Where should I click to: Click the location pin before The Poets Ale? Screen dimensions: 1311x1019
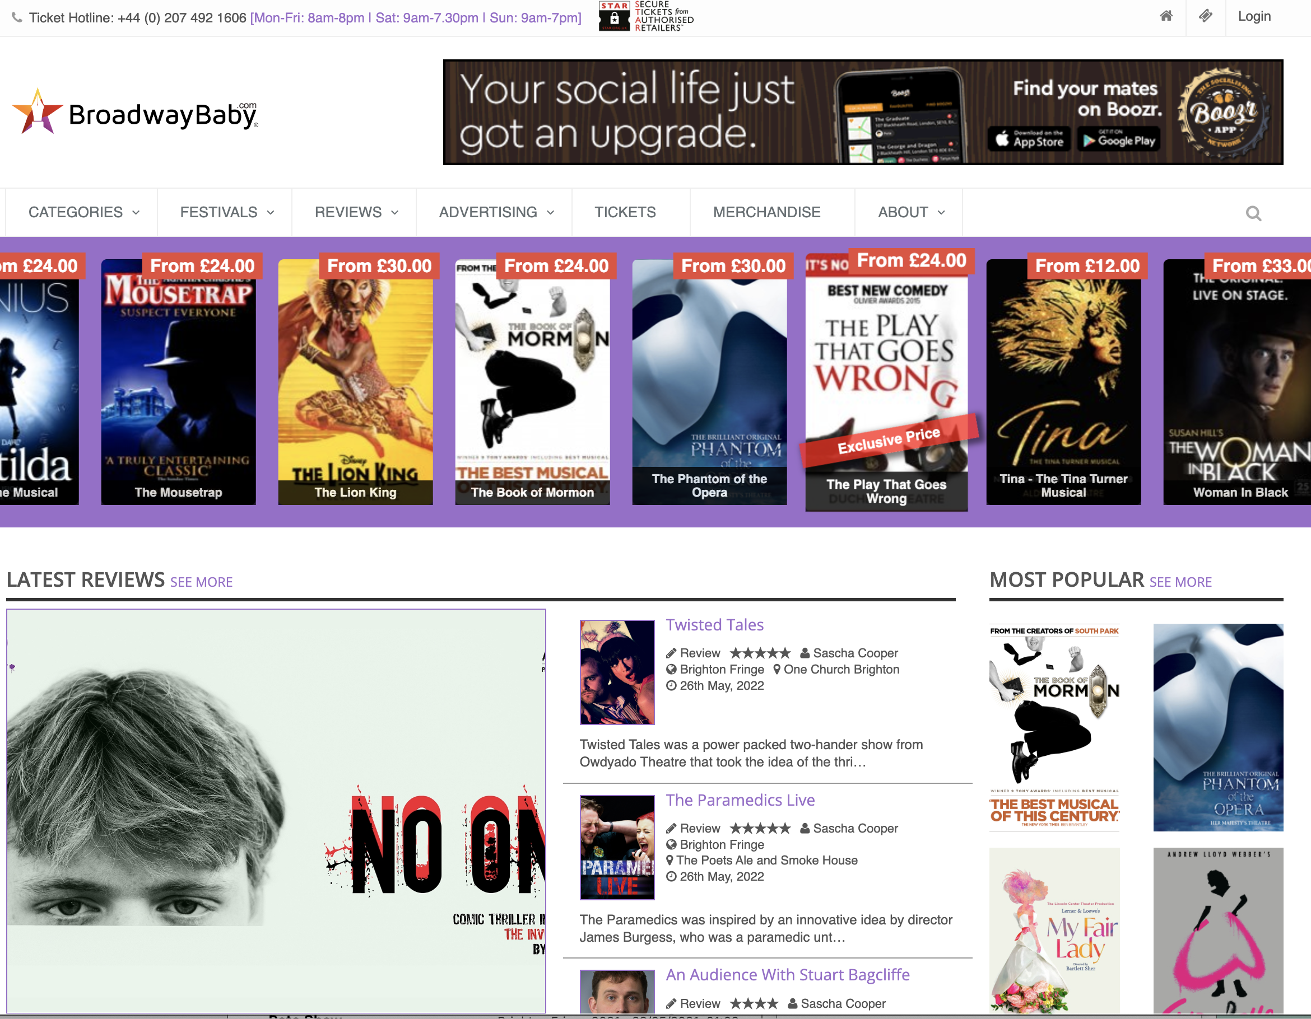pyautogui.click(x=670, y=860)
